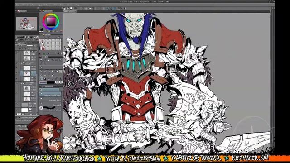Open the Selection menu
Screen dimensions: 290x163
pyautogui.click(x=48, y=5)
